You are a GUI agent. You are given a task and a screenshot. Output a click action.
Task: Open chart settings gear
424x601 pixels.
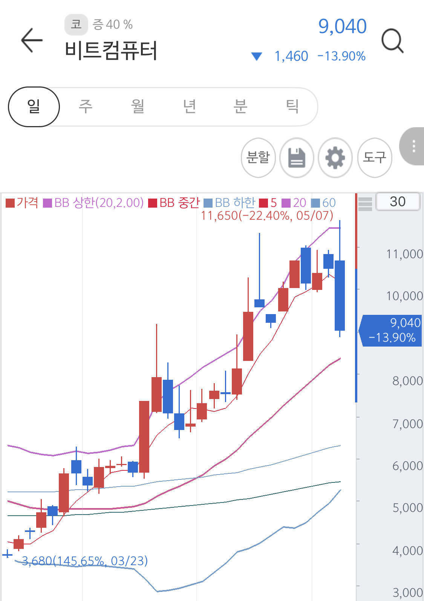335,157
